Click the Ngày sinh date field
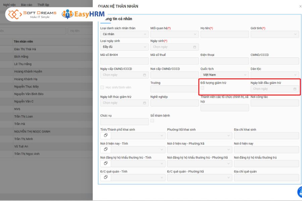 [x=174, y=47]
